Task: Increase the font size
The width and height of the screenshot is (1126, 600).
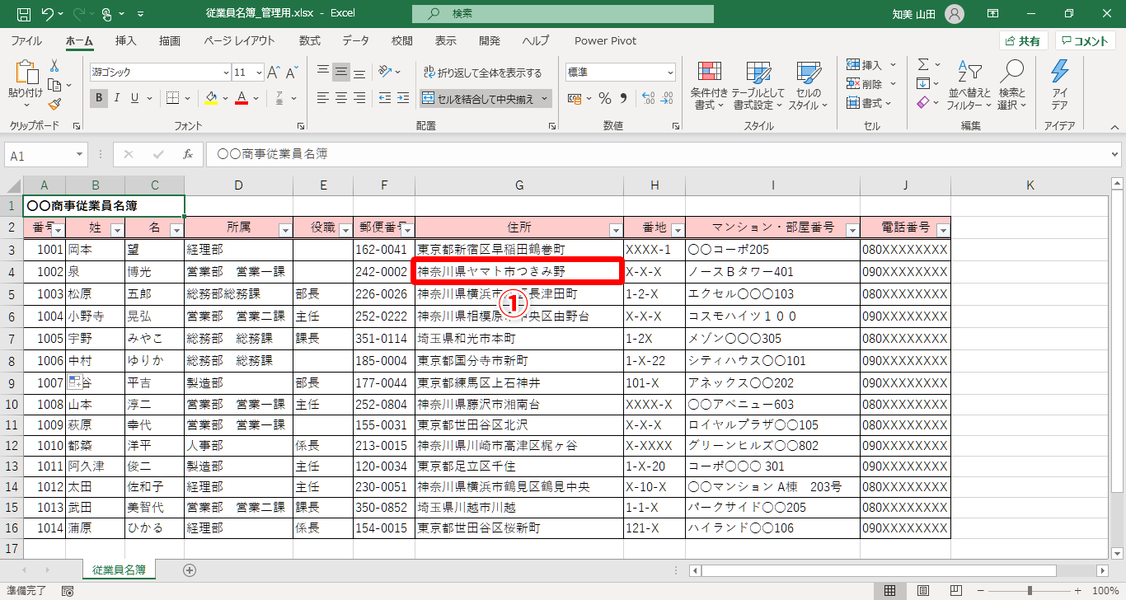Action: click(274, 73)
